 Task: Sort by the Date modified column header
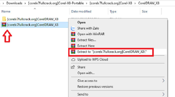[x=81, y=11]
